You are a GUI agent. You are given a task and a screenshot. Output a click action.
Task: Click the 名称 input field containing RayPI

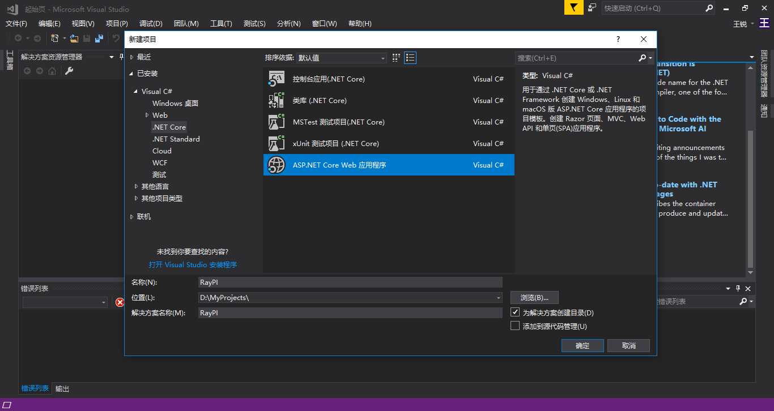click(350, 282)
